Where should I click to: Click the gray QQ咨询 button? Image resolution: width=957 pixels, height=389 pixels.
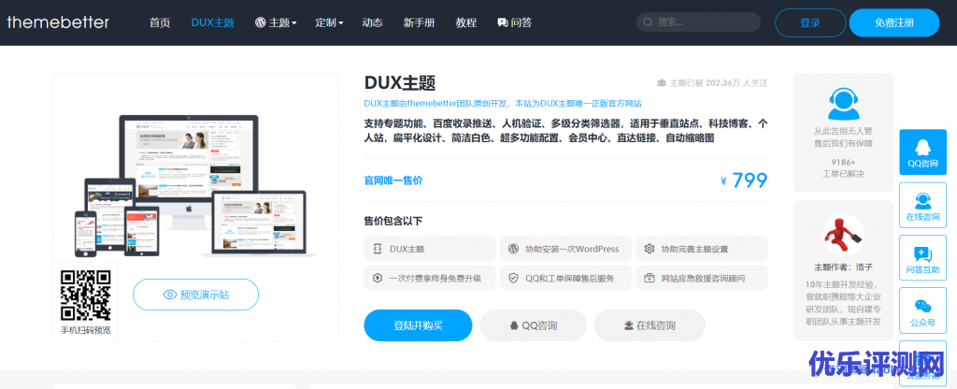533,325
